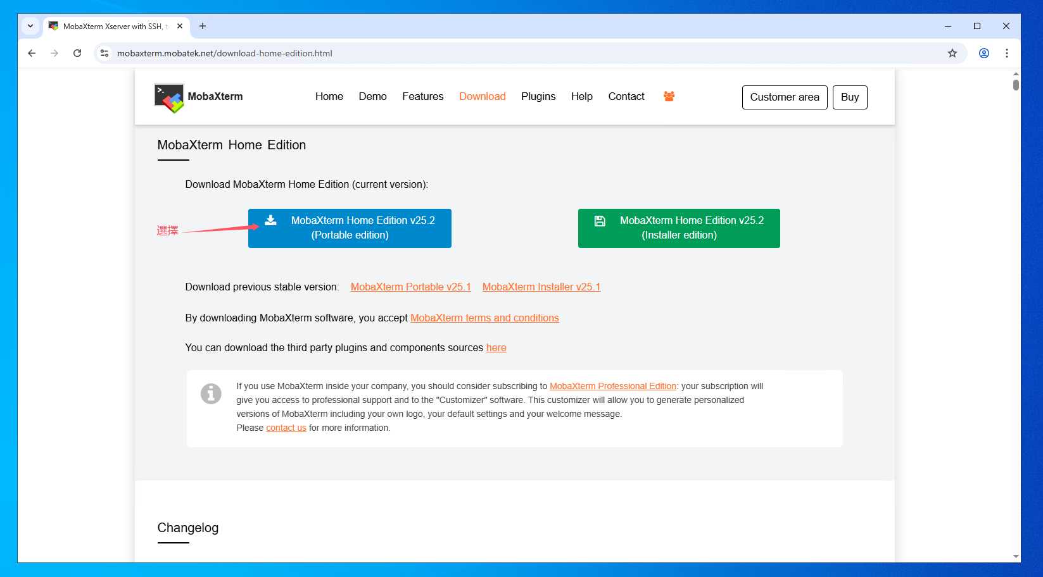Download the Installer edition v25.2
Screen dimensions: 1043x577
678,228
